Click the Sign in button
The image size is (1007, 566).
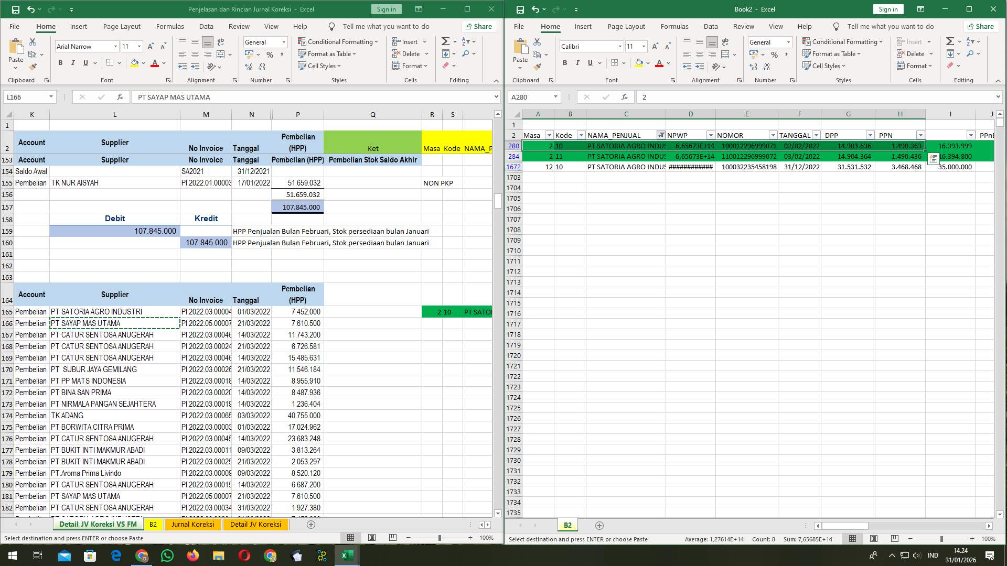(x=385, y=9)
